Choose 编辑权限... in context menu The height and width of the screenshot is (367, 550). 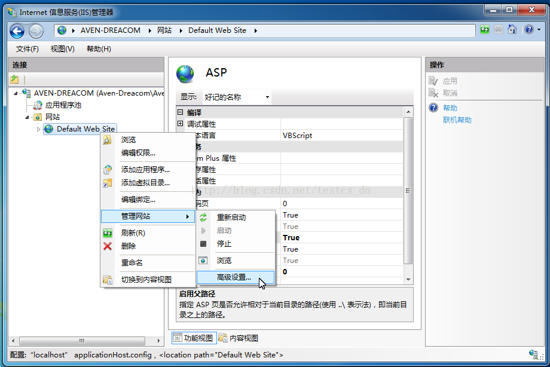(x=148, y=153)
